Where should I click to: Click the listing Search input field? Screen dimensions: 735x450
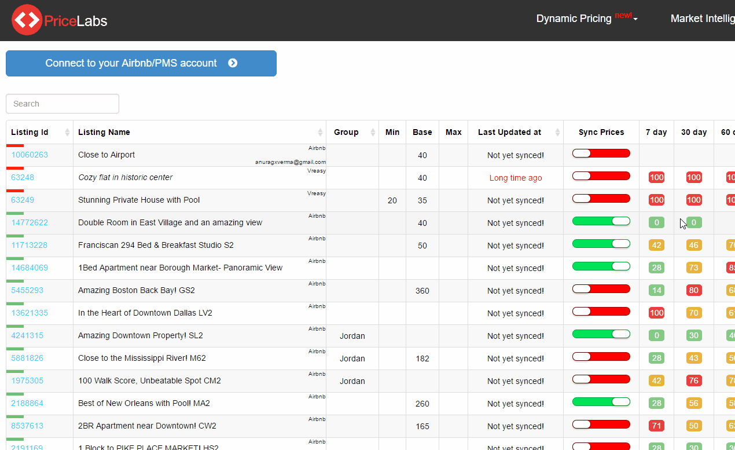(63, 104)
